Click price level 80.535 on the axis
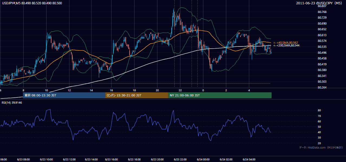Viewport: 346px width, 162px height. pyautogui.click(x=322, y=47)
